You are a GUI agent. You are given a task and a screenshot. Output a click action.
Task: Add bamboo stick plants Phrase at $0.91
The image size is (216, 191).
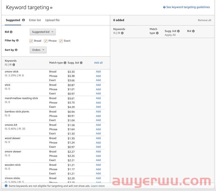pos(98,116)
